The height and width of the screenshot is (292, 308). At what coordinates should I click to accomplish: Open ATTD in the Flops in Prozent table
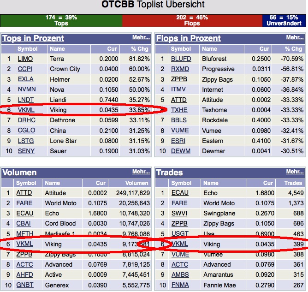click(178, 100)
